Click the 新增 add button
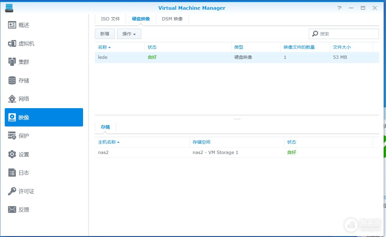This screenshot has width=386, height=237. point(105,34)
